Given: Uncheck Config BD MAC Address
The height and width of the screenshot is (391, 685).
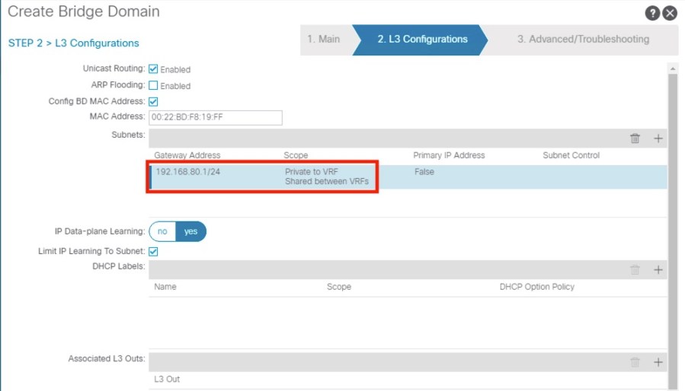Looking at the screenshot, I should (153, 101).
